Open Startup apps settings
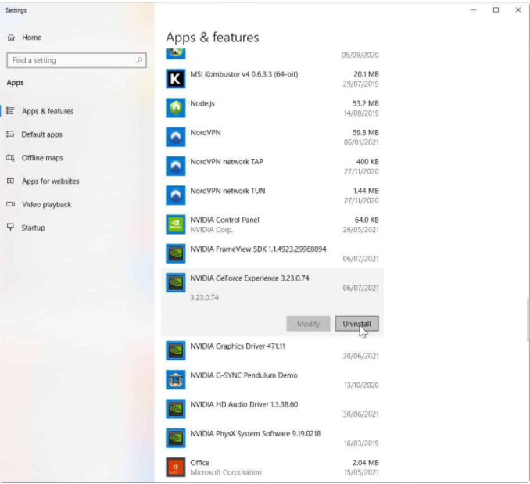This screenshot has width=530, height=484. click(x=33, y=228)
